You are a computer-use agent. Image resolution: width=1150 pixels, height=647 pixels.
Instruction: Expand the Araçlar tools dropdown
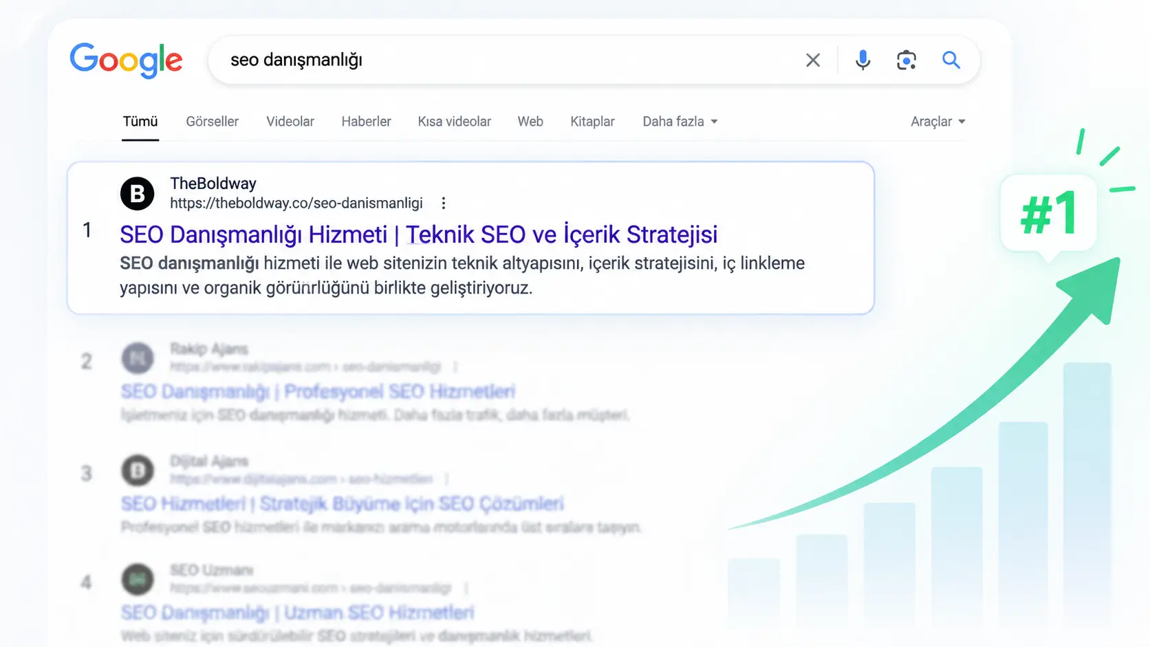pyautogui.click(x=938, y=122)
